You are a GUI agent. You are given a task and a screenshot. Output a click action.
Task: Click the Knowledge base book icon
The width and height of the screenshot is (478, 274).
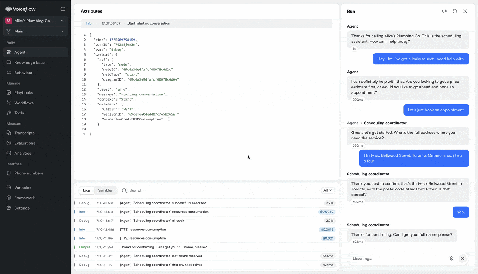(x=9, y=63)
